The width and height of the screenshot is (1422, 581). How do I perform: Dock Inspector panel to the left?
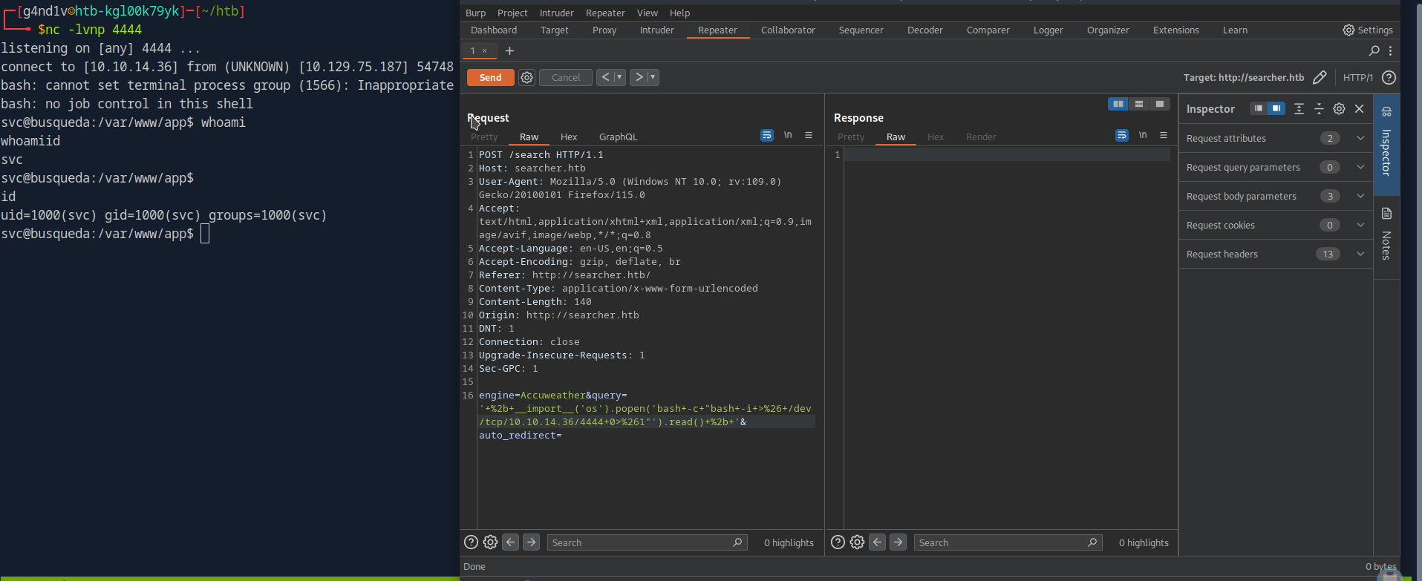[x=1258, y=108]
